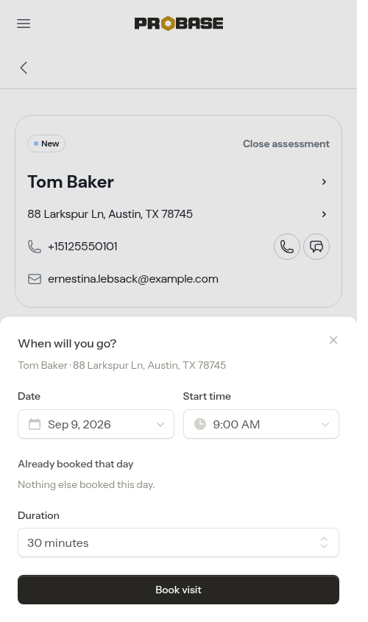
Task: Open the Duration selector 30 minutes
Action: point(178,543)
